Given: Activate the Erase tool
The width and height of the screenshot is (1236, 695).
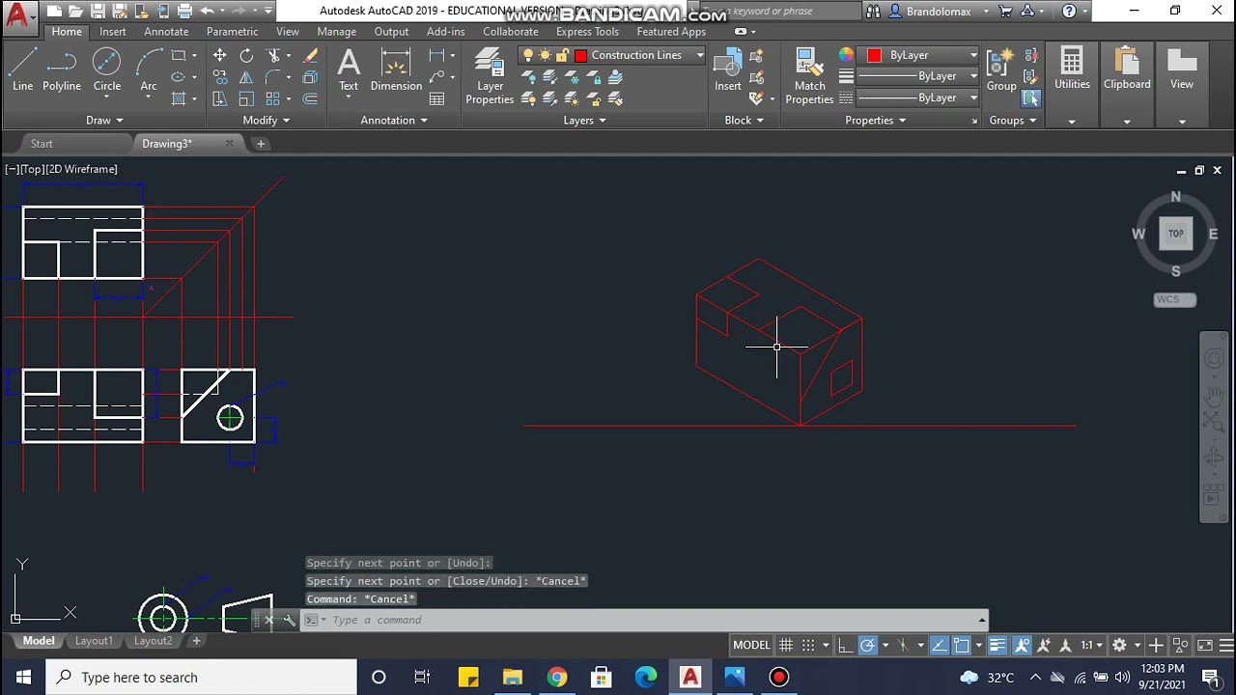Looking at the screenshot, I should tap(310, 55).
